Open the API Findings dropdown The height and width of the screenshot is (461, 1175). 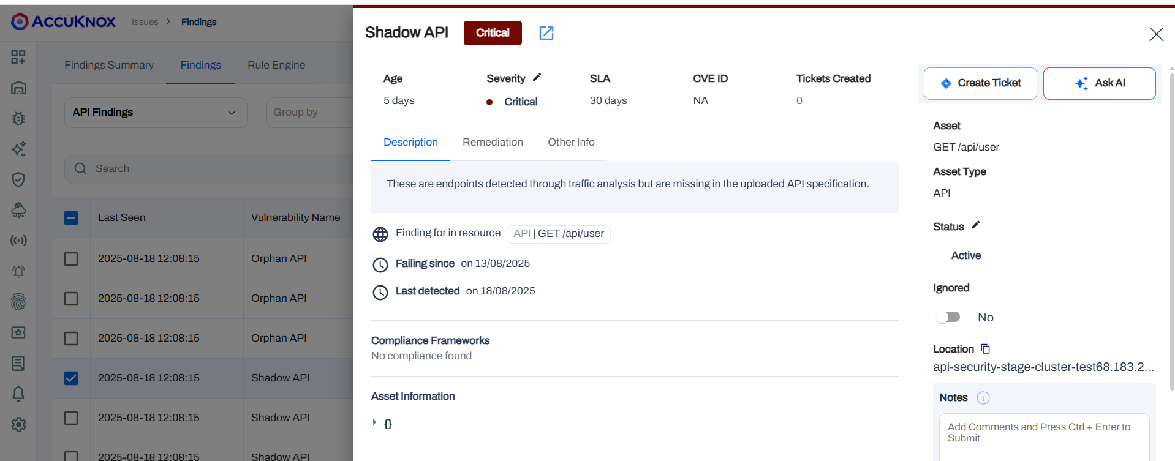tap(156, 113)
